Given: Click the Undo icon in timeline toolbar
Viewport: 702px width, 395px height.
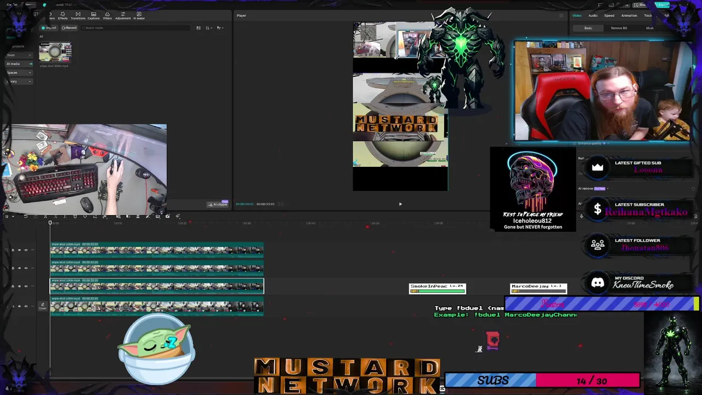Looking at the screenshot, I should [x=25, y=216].
